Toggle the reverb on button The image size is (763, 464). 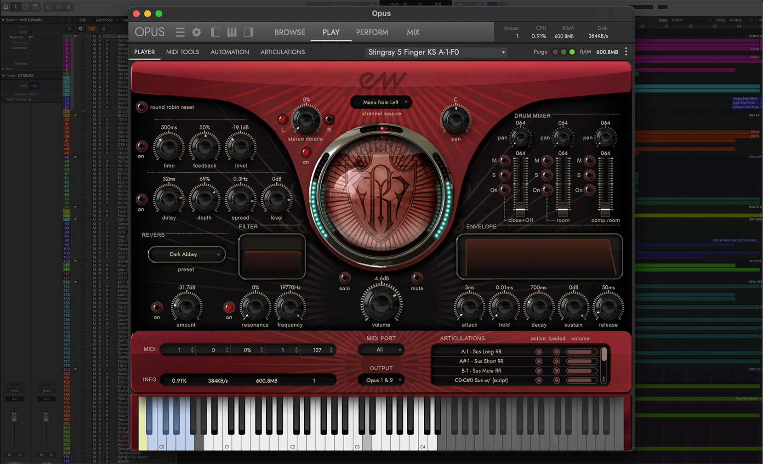pos(157,307)
